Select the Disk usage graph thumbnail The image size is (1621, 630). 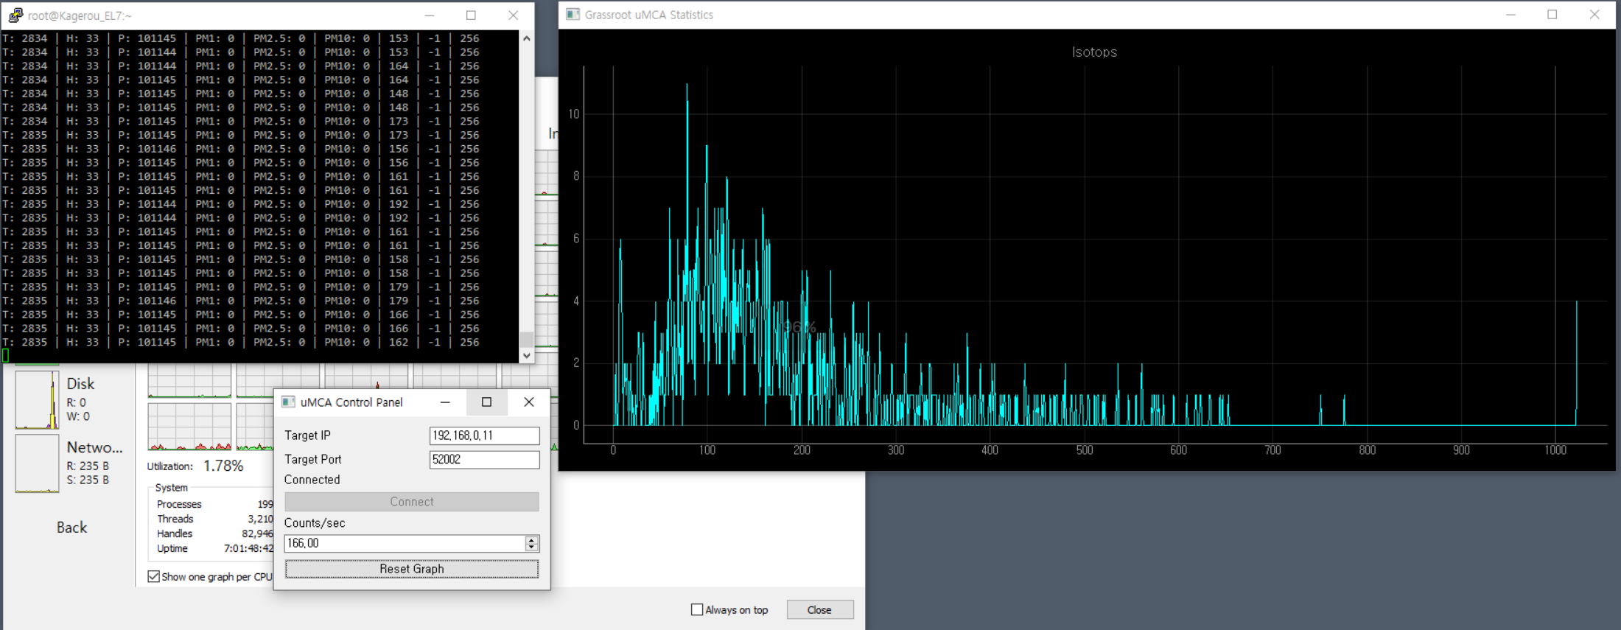(x=37, y=399)
